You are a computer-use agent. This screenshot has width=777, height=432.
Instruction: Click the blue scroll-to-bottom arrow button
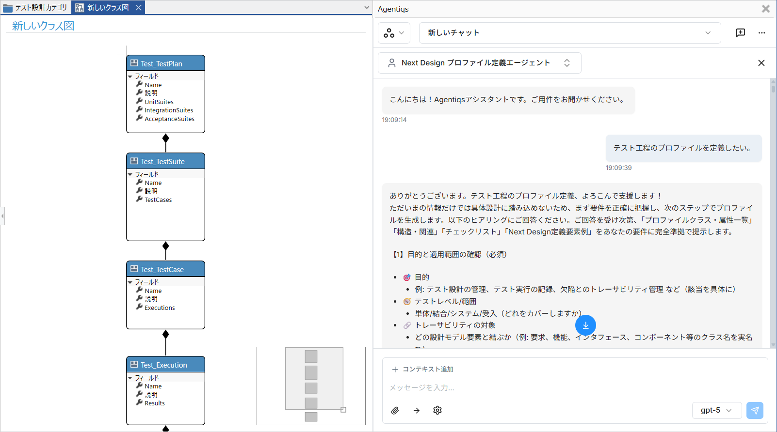click(585, 325)
